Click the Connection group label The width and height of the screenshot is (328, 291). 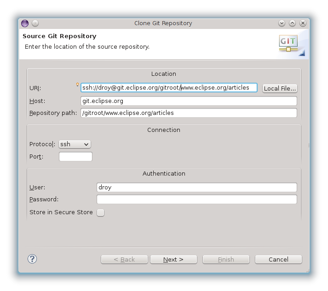(x=164, y=130)
